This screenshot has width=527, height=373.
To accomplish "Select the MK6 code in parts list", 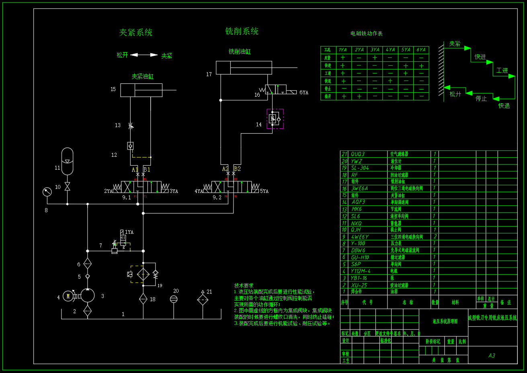I will pos(357,209).
